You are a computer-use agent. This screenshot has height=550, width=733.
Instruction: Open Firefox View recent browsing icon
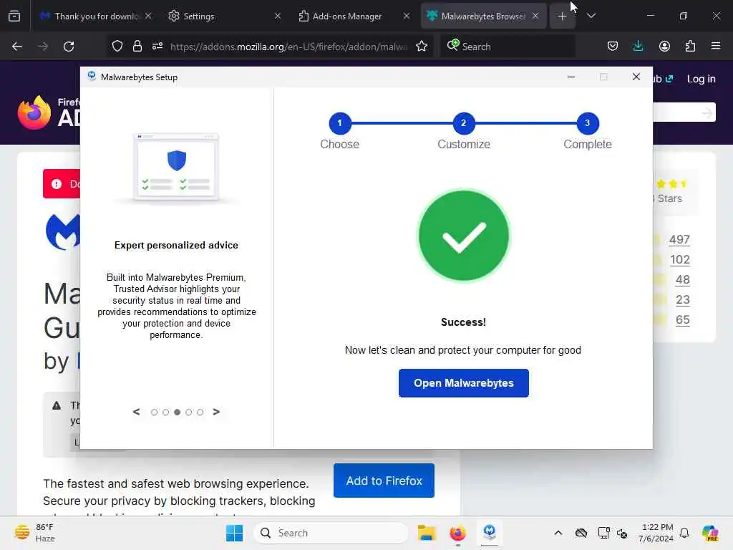pyautogui.click(x=14, y=16)
